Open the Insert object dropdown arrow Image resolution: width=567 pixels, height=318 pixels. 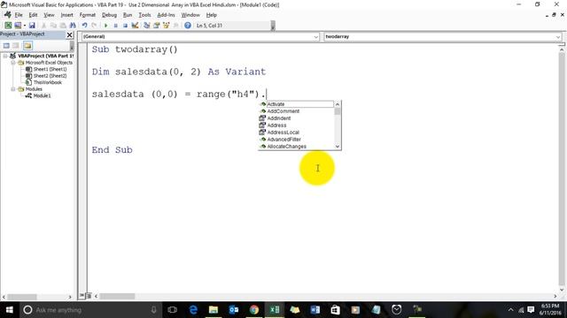[x=24, y=26]
